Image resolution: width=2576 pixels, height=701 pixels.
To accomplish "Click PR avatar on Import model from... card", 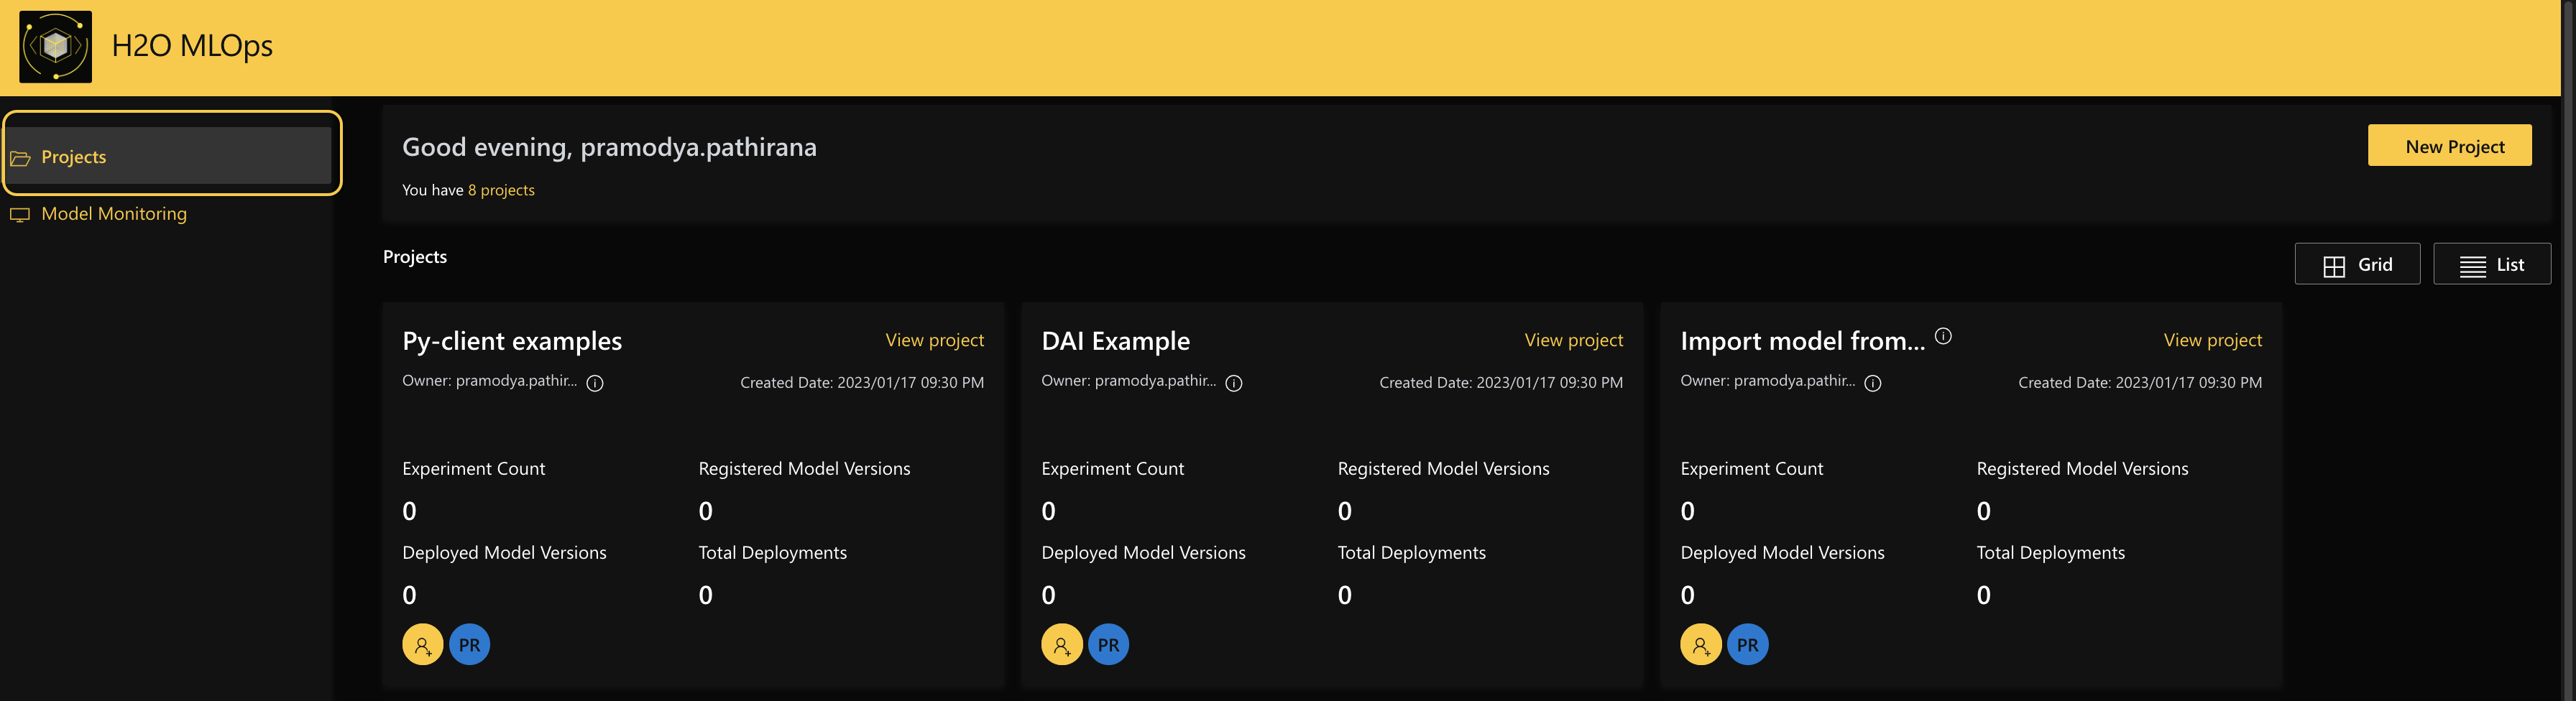I will [1748, 645].
